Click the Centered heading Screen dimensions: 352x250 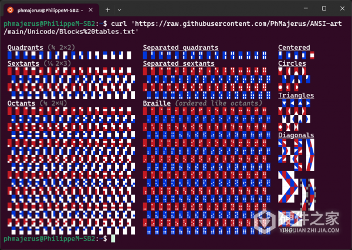[294, 48]
